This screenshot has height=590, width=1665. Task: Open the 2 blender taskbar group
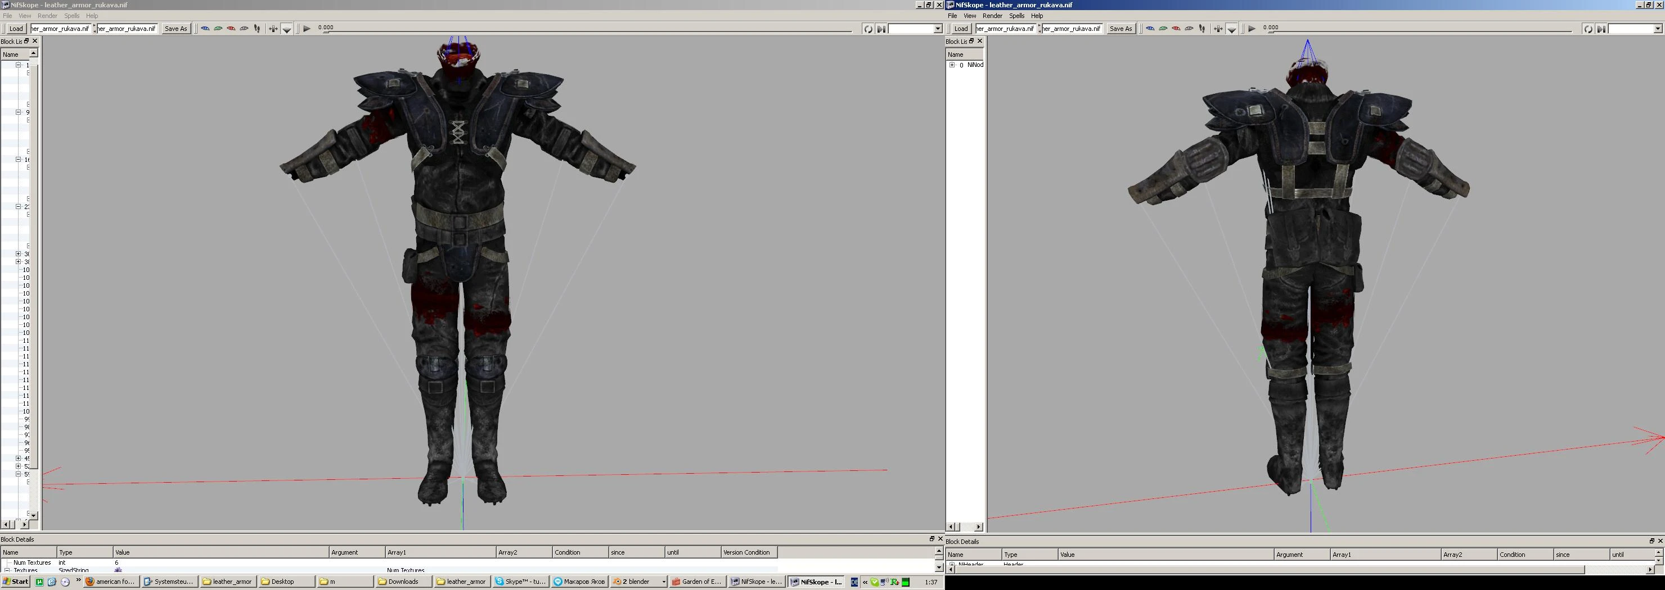coord(638,582)
